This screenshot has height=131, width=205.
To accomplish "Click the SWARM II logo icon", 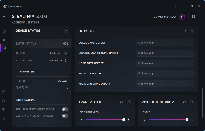I will (5, 6).
